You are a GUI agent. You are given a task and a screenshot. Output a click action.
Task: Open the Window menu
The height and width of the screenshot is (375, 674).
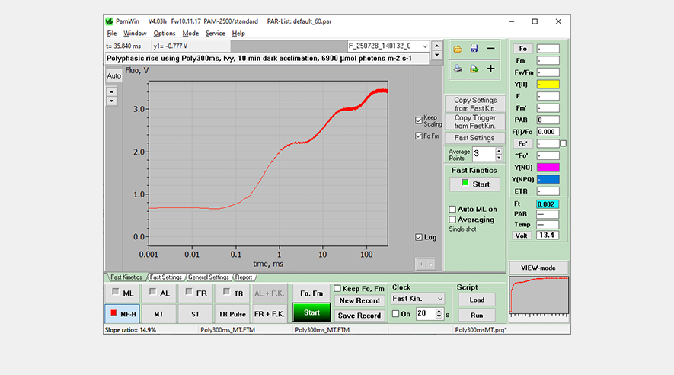(135, 33)
